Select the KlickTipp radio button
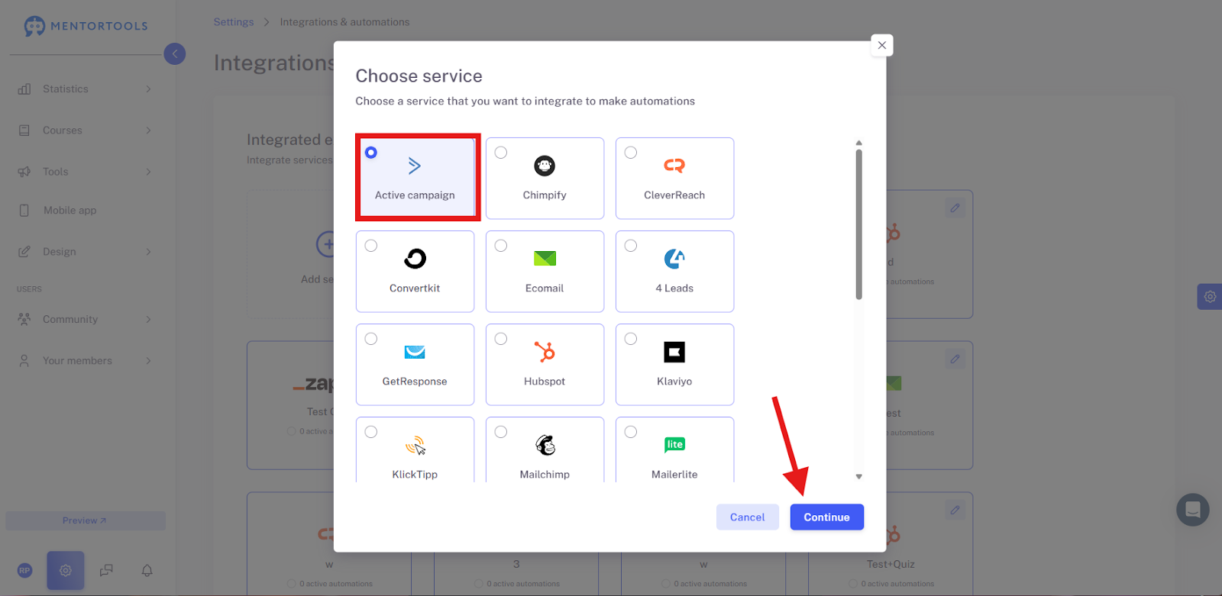The width and height of the screenshot is (1222, 596). pyautogui.click(x=371, y=432)
